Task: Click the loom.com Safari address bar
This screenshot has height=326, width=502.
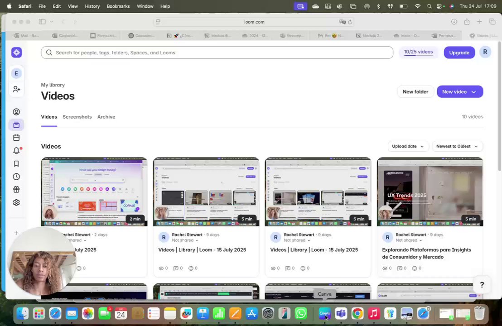Action: [x=254, y=22]
